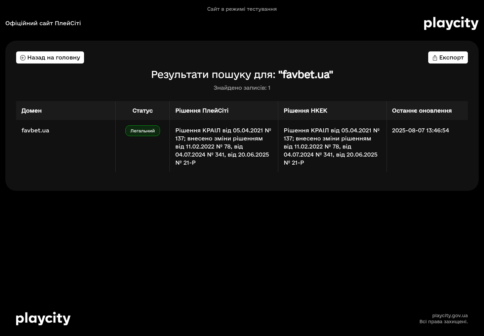
Task: Go back via Назад на головну label
Action: tap(54, 57)
